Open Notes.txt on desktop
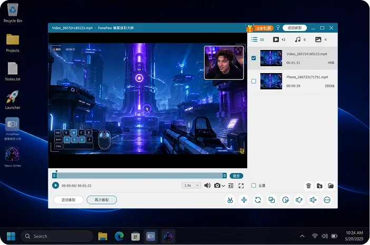This screenshot has height=245, width=370. [13, 72]
